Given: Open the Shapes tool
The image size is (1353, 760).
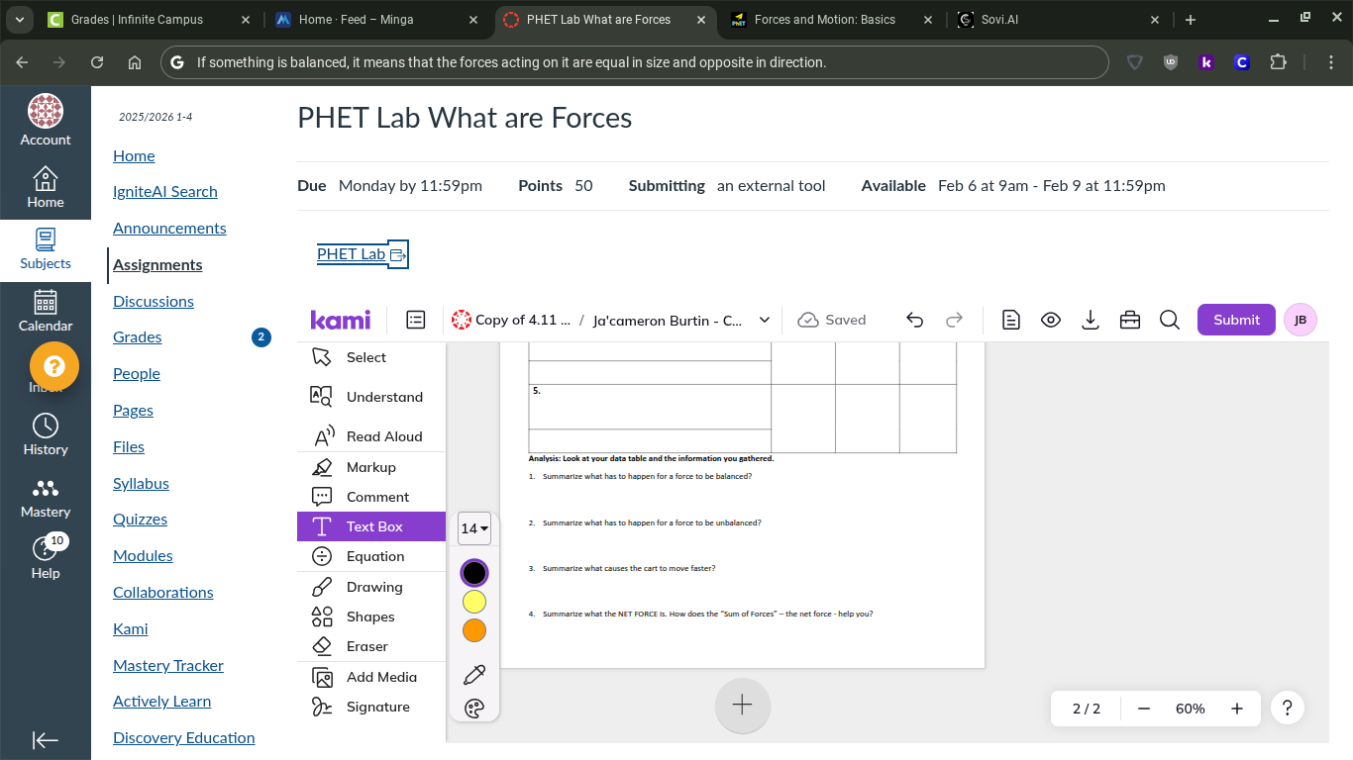Looking at the screenshot, I should pyautogui.click(x=370, y=616).
